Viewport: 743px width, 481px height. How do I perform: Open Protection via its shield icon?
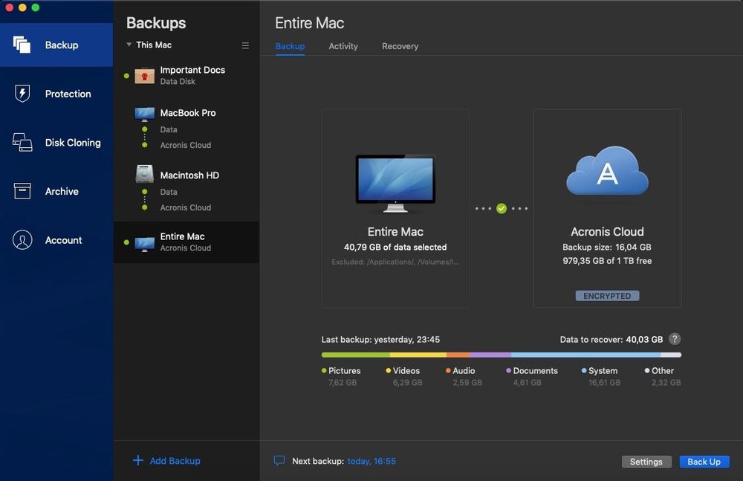[x=22, y=94]
